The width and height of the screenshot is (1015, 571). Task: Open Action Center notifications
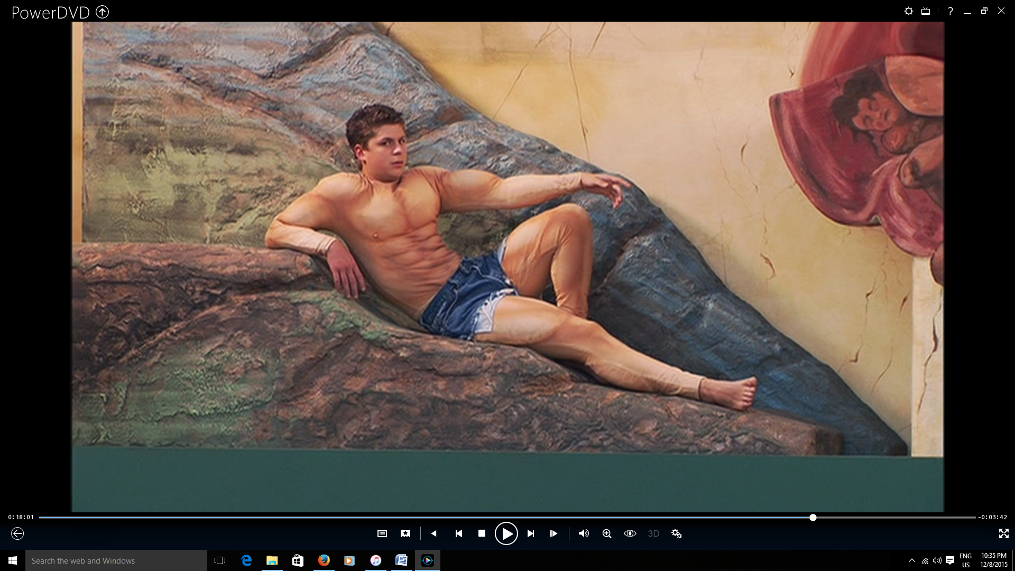(x=950, y=560)
